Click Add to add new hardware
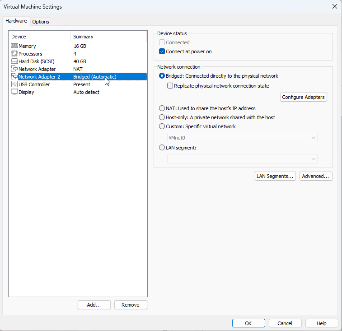Viewport: 342px width, 331px height. (x=94, y=305)
